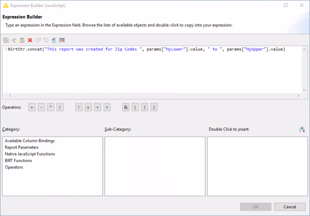310x216 pixels.
Task: Toggle alphabetical sort of insert list
Action: pos(302,129)
